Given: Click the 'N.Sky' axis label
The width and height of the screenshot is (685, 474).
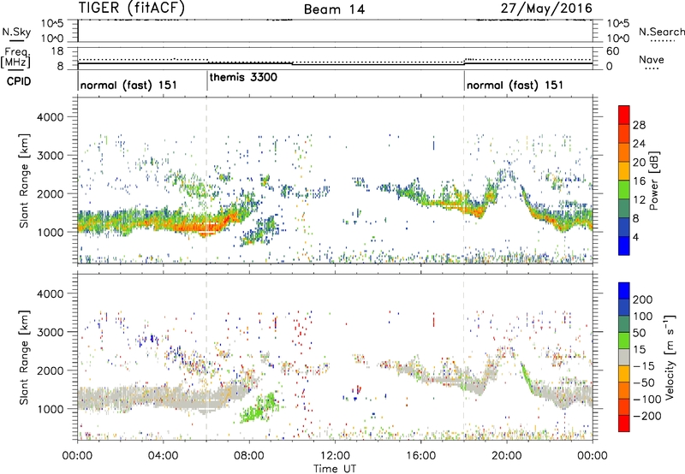Looking at the screenshot, I should (16, 32).
